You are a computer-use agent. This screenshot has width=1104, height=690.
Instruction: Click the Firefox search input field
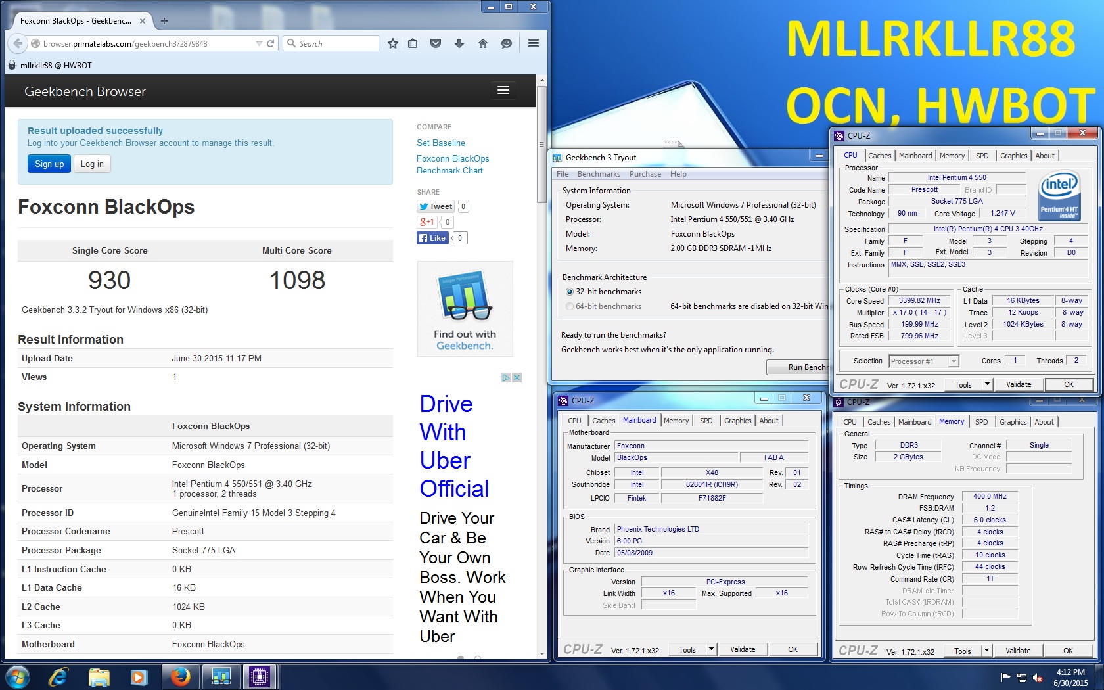point(337,43)
